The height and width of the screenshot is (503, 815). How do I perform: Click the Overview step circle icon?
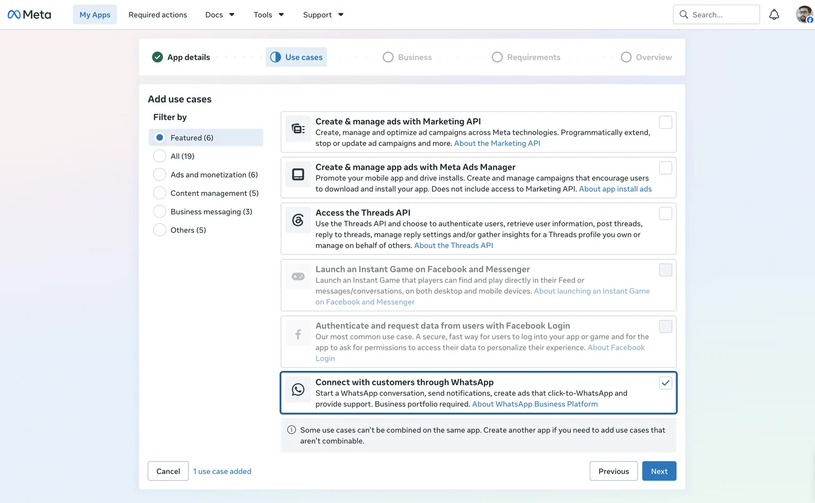(x=626, y=57)
